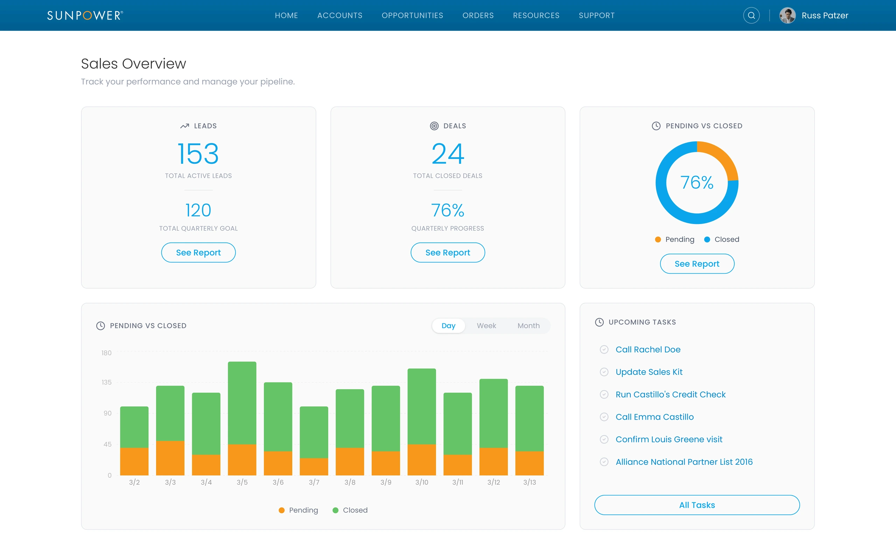Click the blue Closed legend dot on donut card

(x=707, y=239)
